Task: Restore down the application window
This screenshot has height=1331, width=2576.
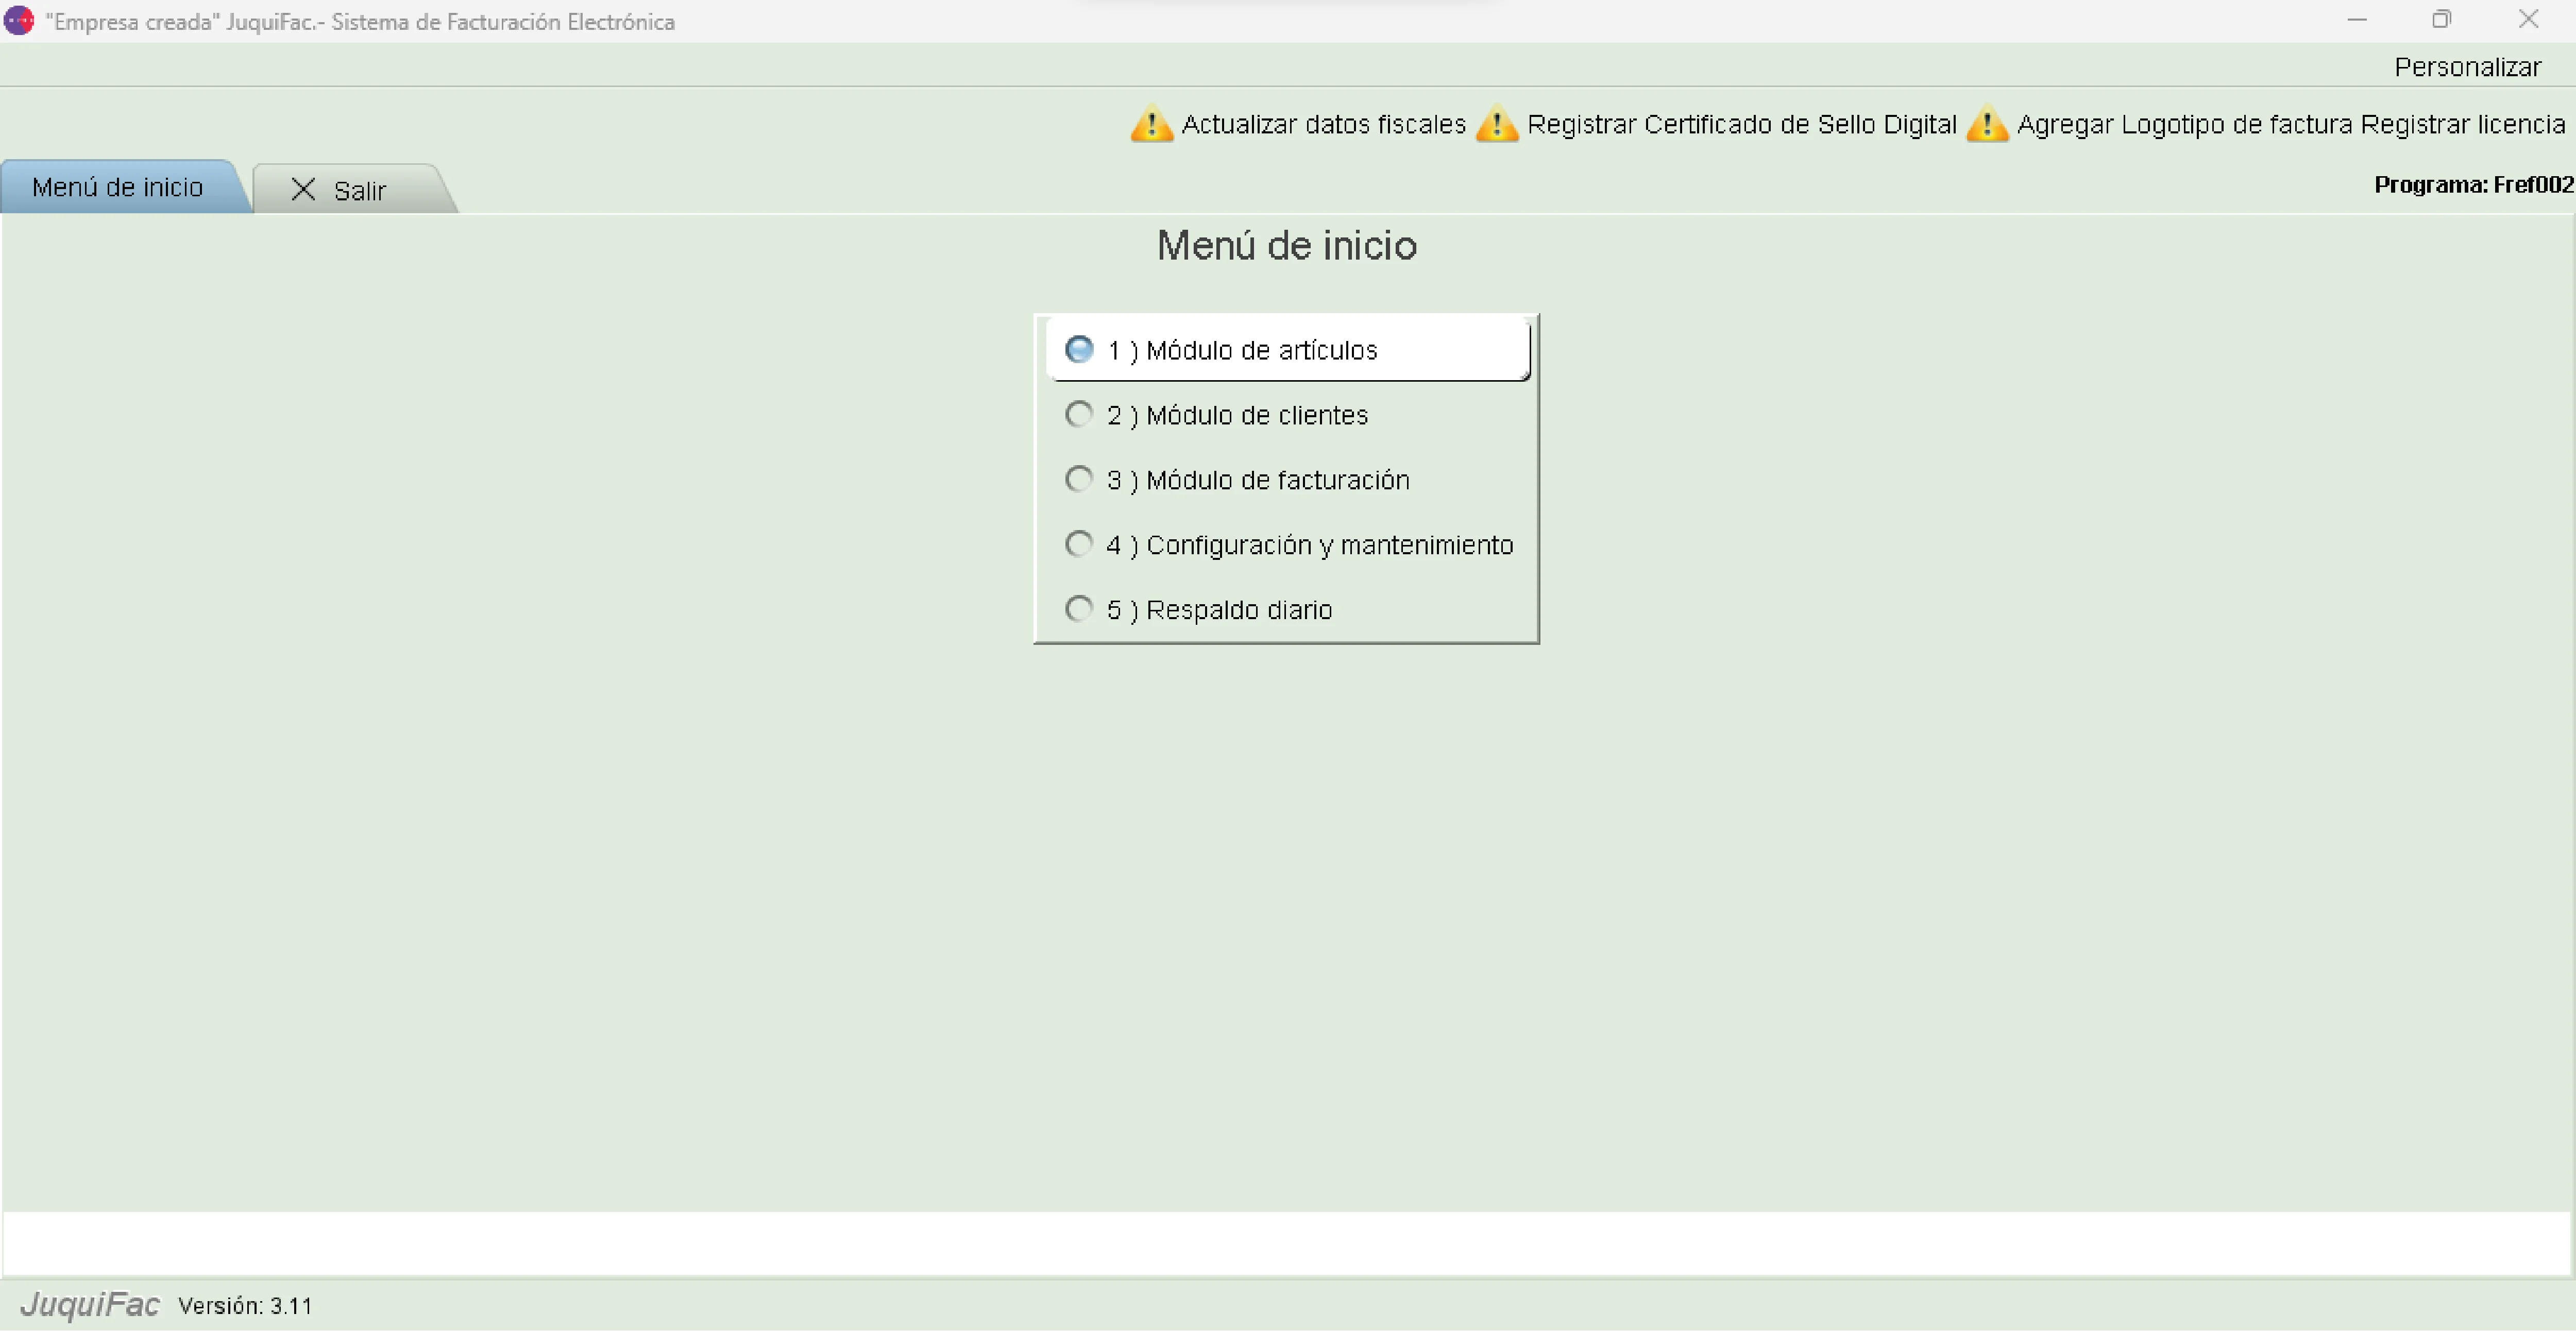Action: coord(2441,19)
